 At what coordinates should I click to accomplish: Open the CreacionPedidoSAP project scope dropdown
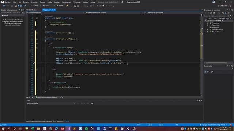[x=55, y=12]
